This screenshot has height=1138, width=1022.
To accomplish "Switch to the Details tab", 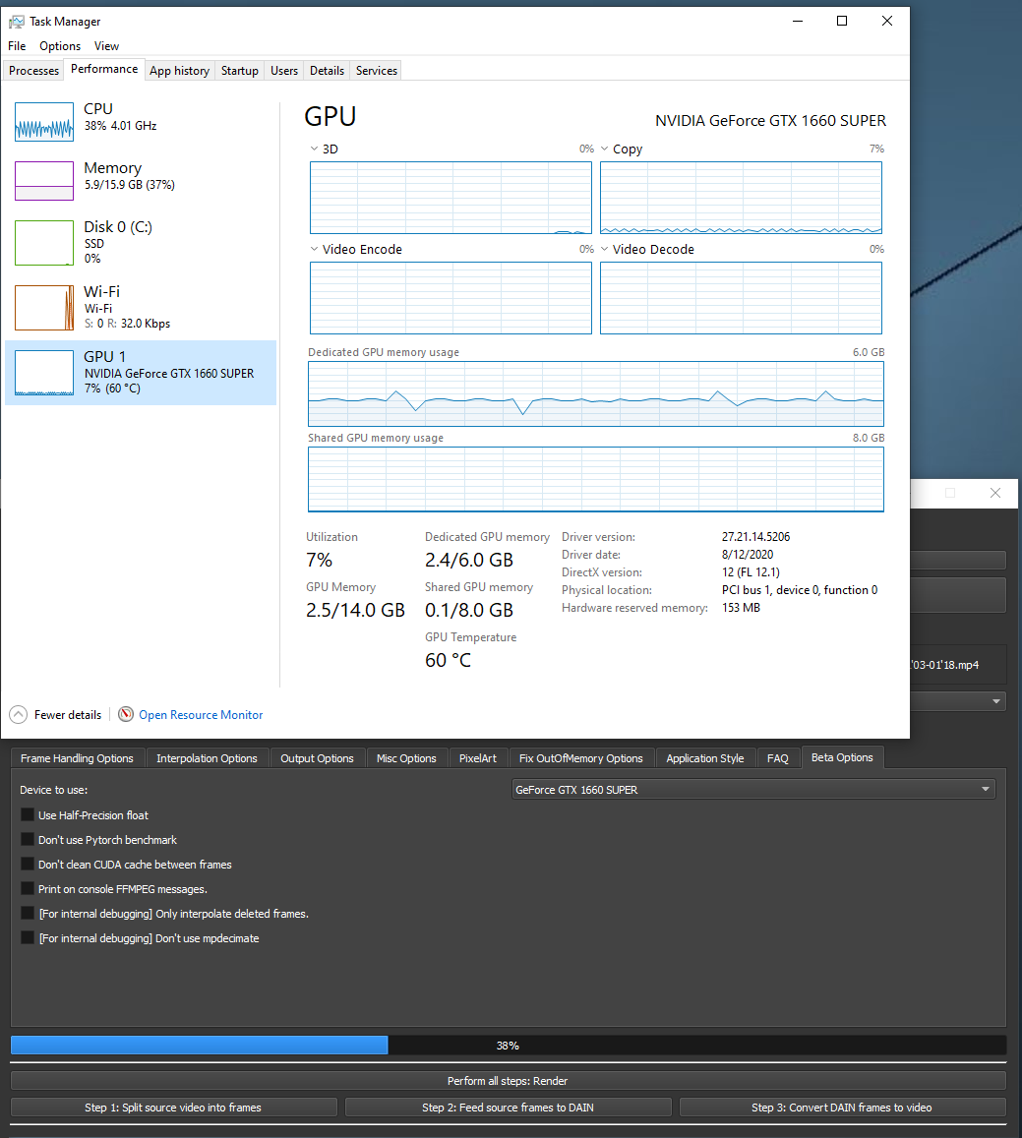I will tap(327, 71).
